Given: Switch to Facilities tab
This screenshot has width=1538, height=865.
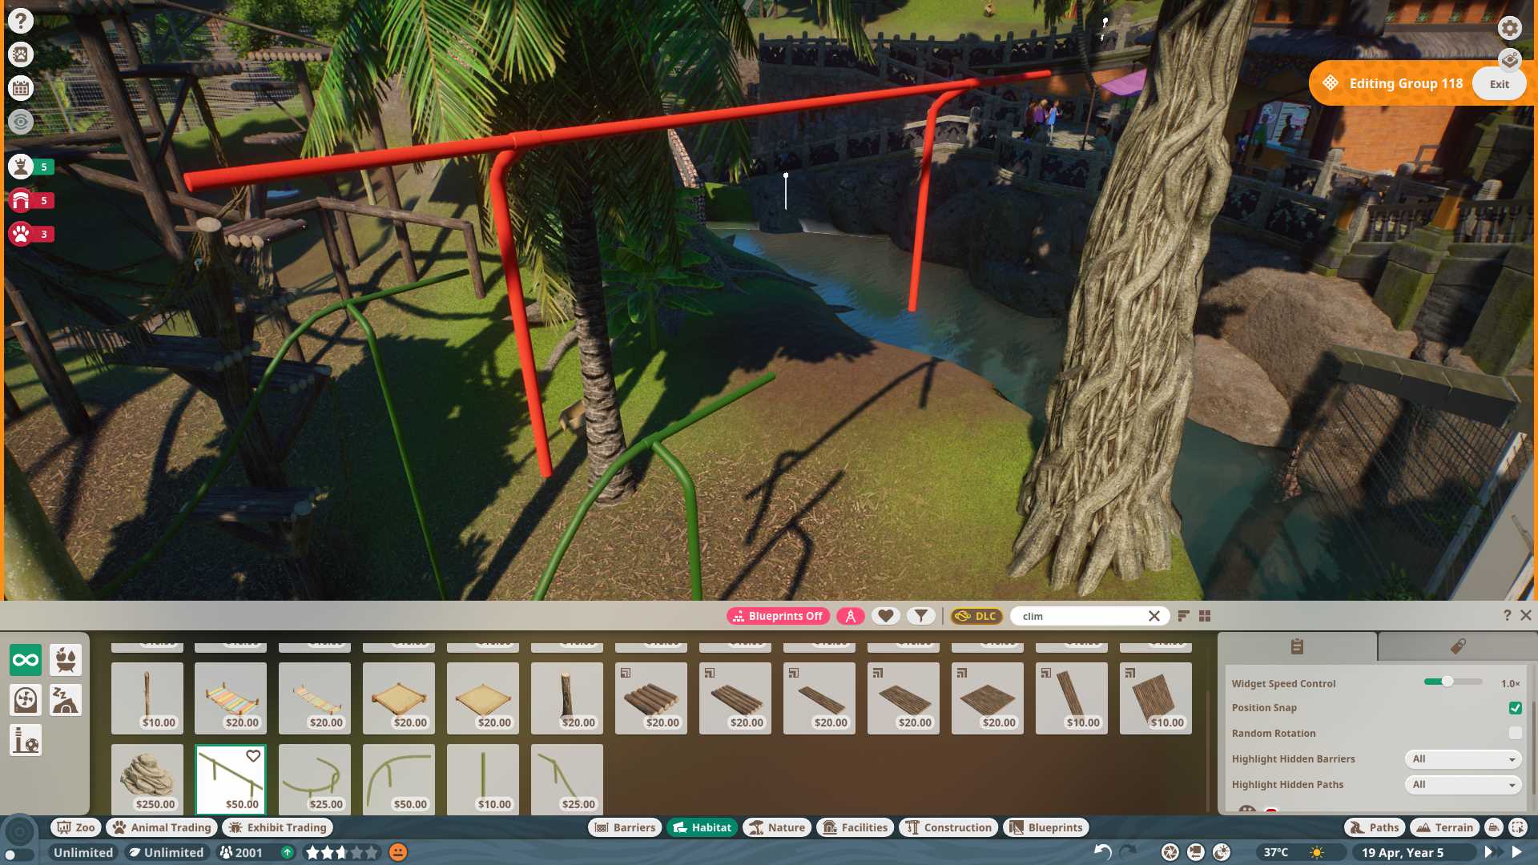Looking at the screenshot, I should (855, 827).
